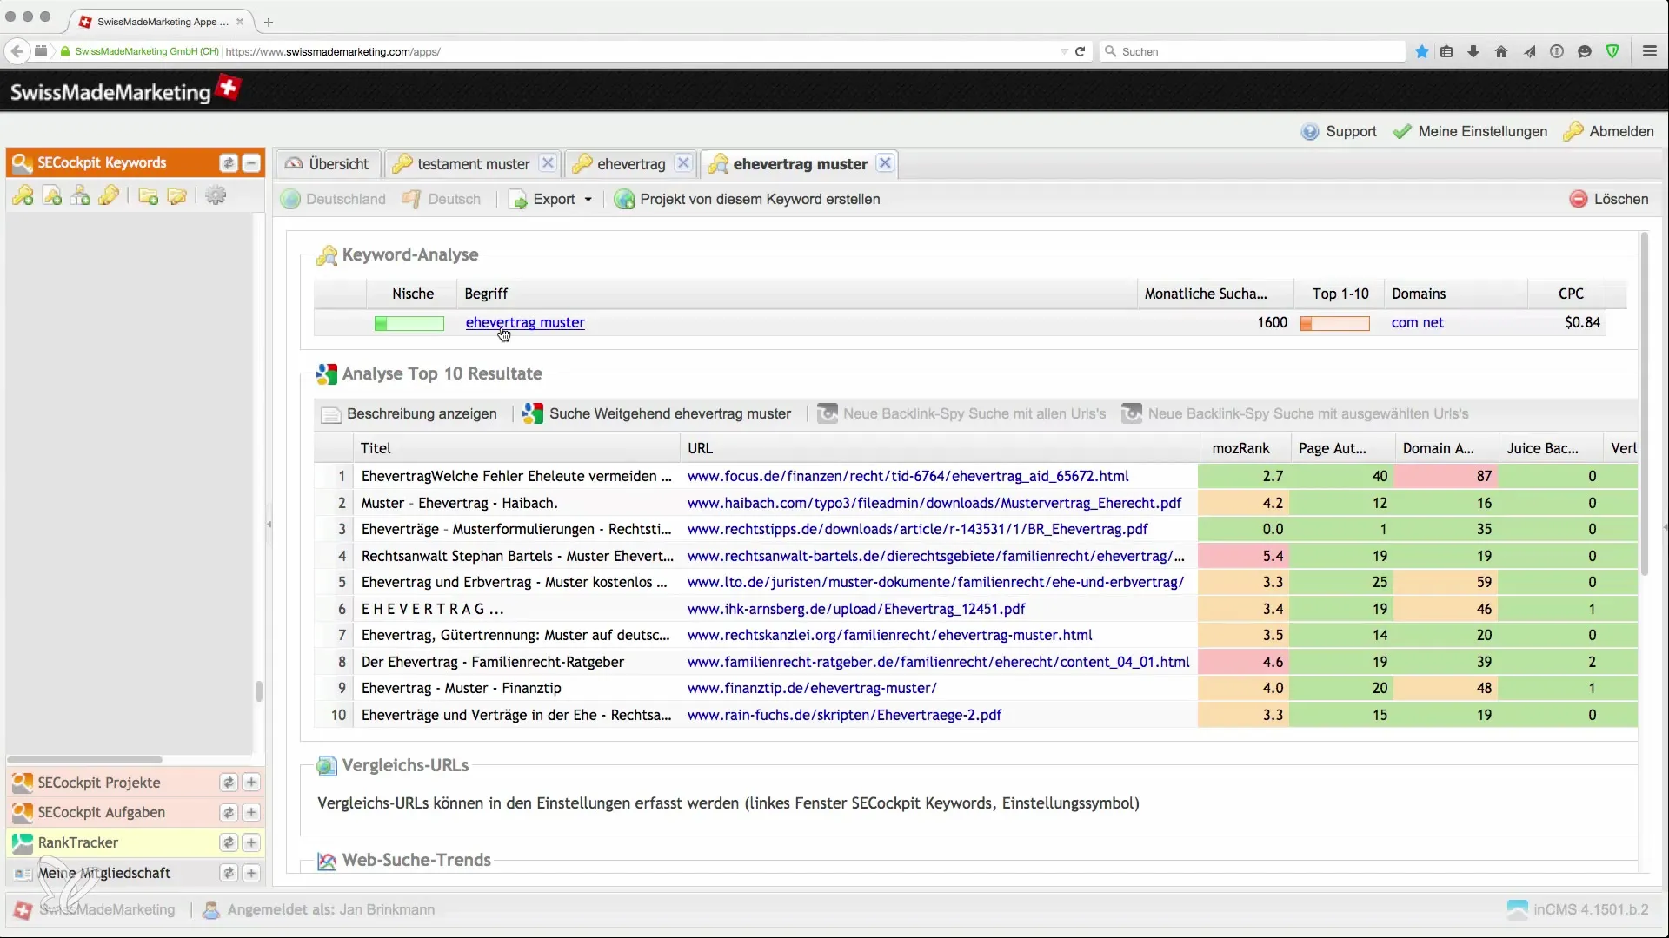Image resolution: width=1669 pixels, height=938 pixels.
Task: Open the www.finanztip.de/ehevertrag-muster link
Action: [x=812, y=688]
